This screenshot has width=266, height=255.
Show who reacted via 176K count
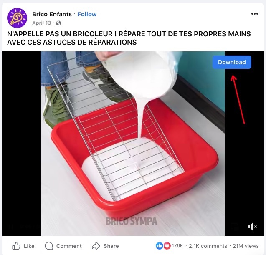pyautogui.click(x=177, y=246)
